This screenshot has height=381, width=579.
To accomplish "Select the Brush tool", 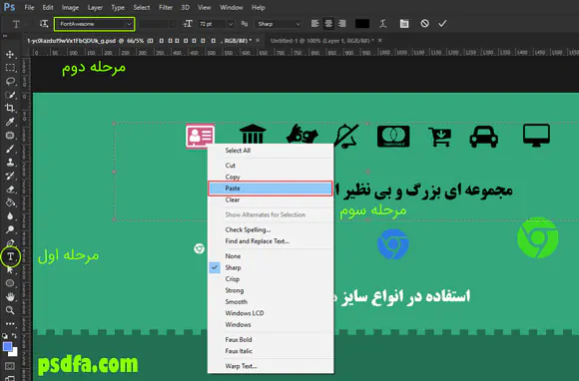I will (10, 149).
